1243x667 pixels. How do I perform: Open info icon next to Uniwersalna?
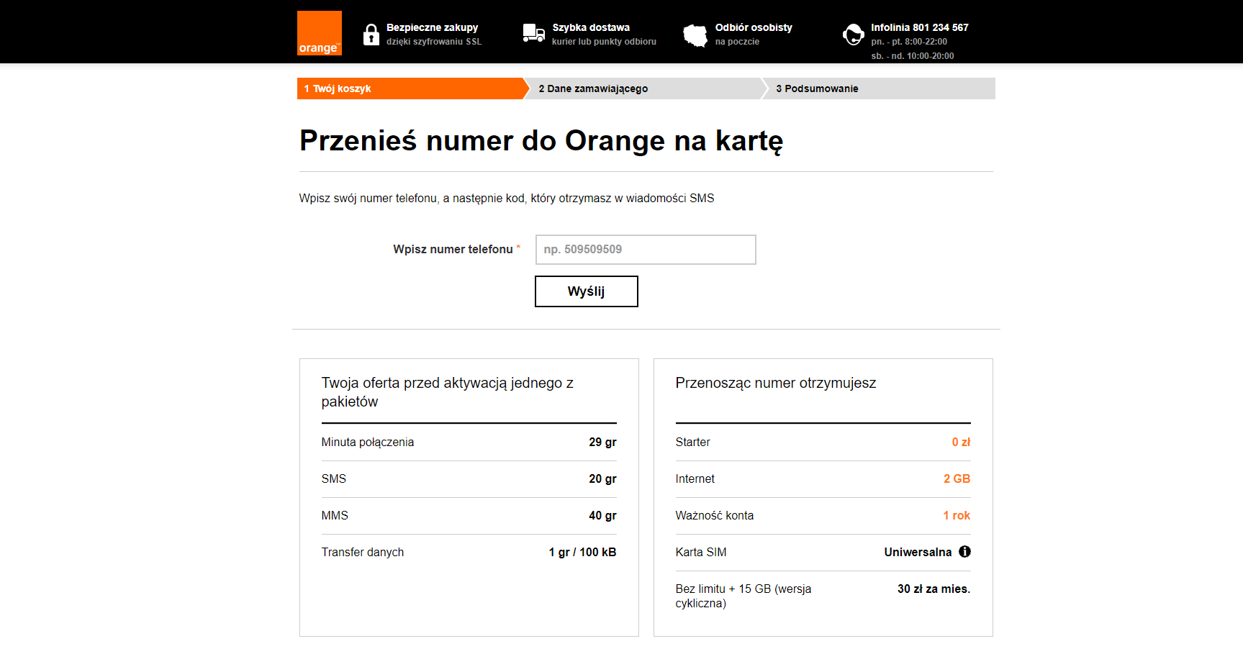(964, 552)
